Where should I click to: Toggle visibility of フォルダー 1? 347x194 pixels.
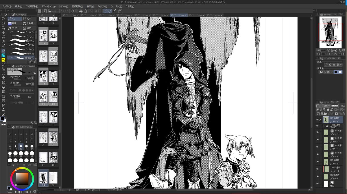317,126
